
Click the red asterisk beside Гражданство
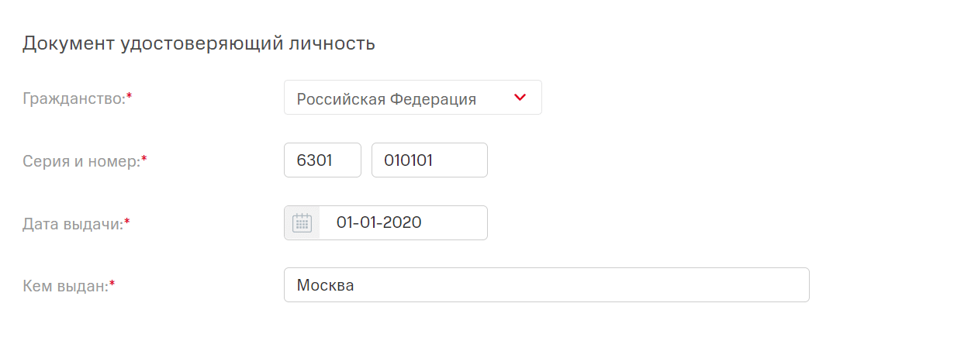[x=129, y=97]
